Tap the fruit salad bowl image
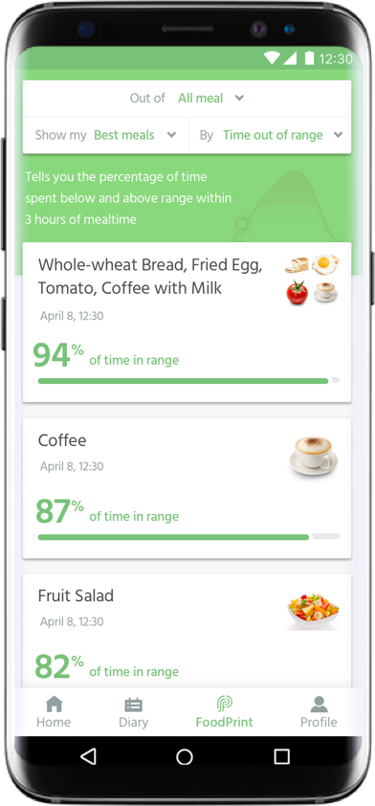375x806 pixels. 314,611
